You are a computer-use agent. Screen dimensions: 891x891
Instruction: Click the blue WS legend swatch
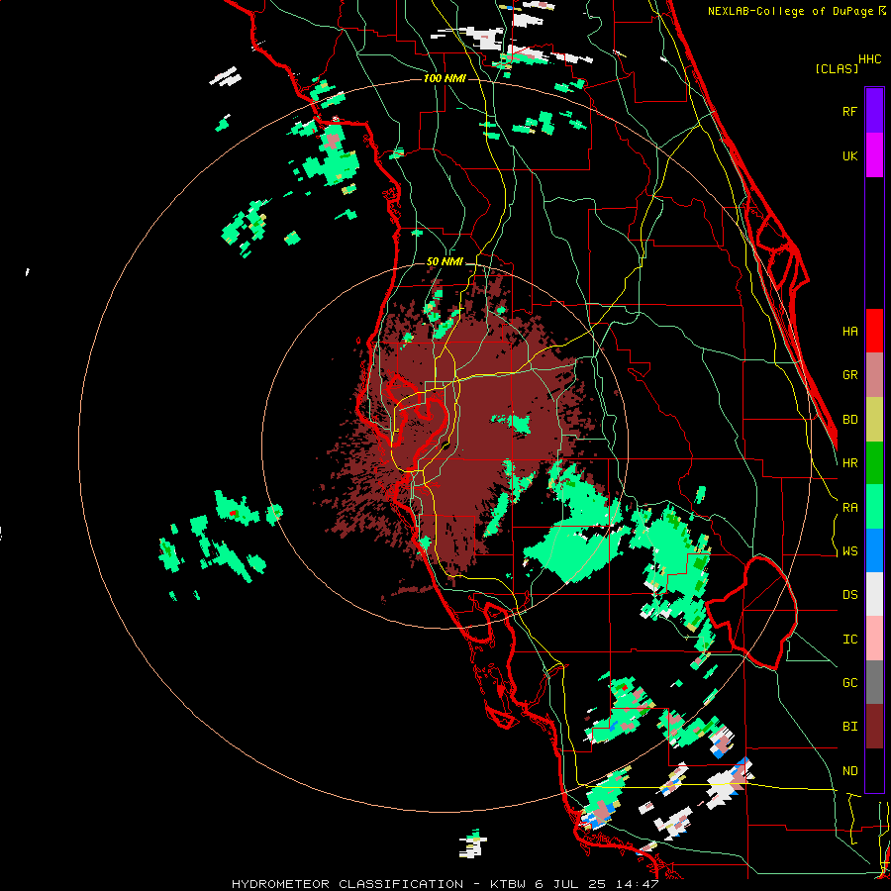tap(874, 550)
